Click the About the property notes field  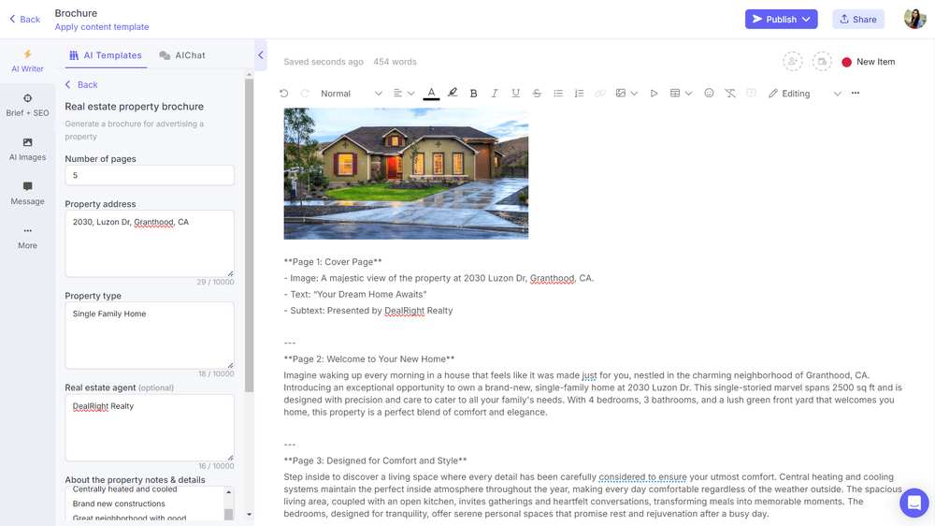[145, 504]
